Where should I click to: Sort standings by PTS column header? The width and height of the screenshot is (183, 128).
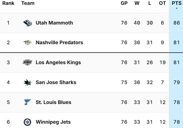[177, 3]
